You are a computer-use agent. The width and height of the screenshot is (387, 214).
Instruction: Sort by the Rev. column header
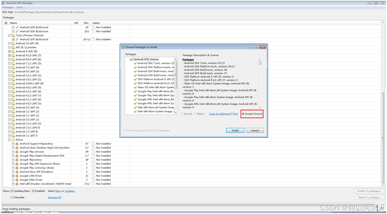[86, 23]
